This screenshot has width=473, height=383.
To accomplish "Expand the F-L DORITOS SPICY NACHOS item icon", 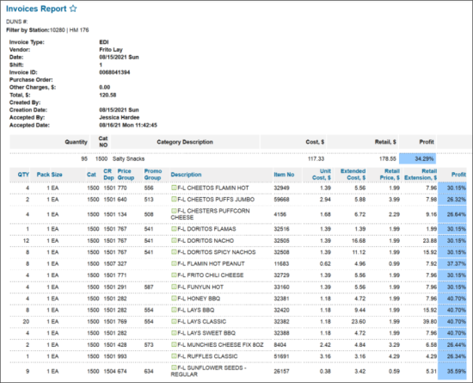I will click(174, 252).
